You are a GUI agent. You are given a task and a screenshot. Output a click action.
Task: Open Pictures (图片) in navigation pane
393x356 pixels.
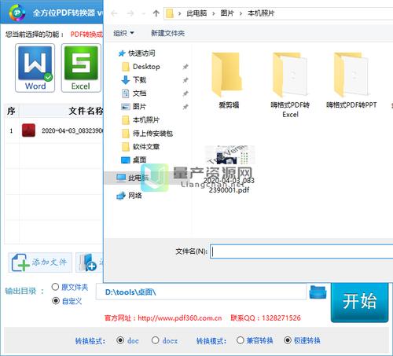point(139,107)
